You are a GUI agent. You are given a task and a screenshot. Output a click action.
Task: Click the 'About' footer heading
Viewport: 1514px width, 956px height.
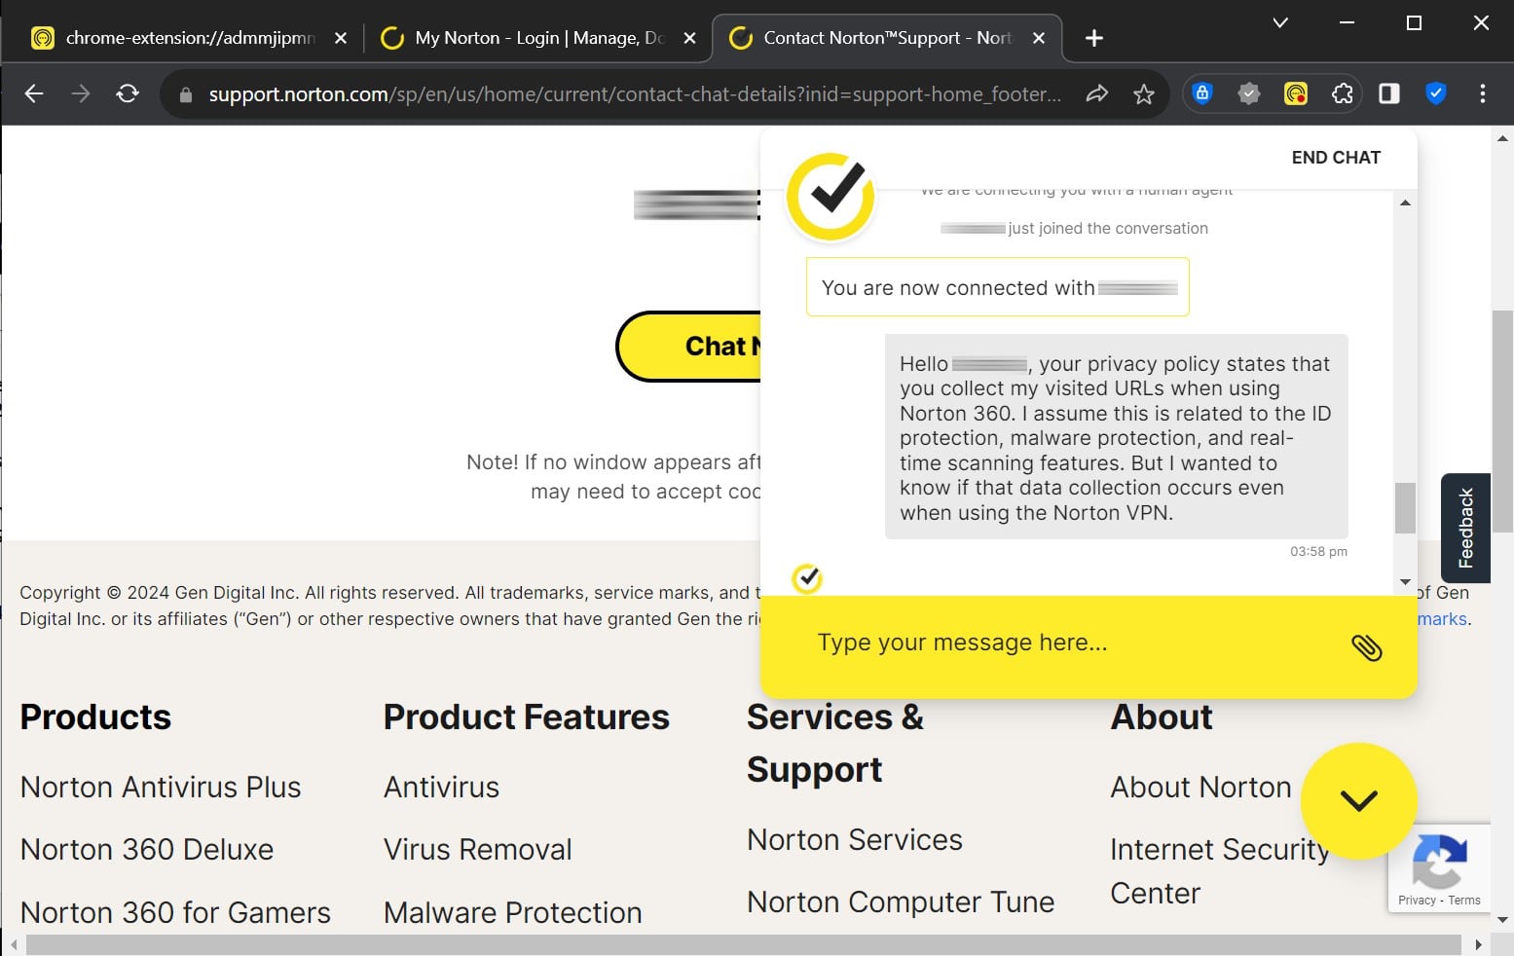(1162, 717)
